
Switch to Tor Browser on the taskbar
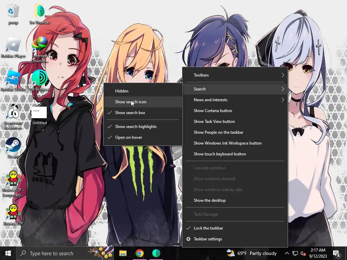coord(156,253)
